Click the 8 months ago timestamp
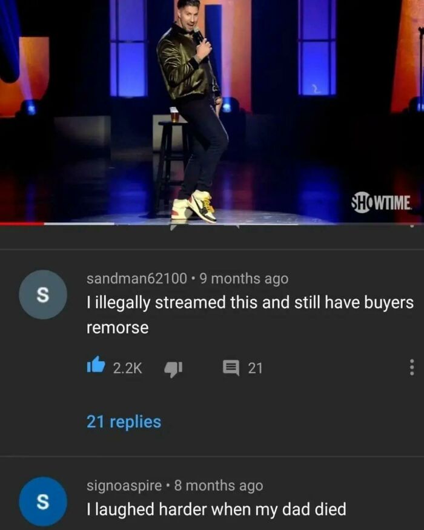The height and width of the screenshot is (530, 424). (219, 486)
